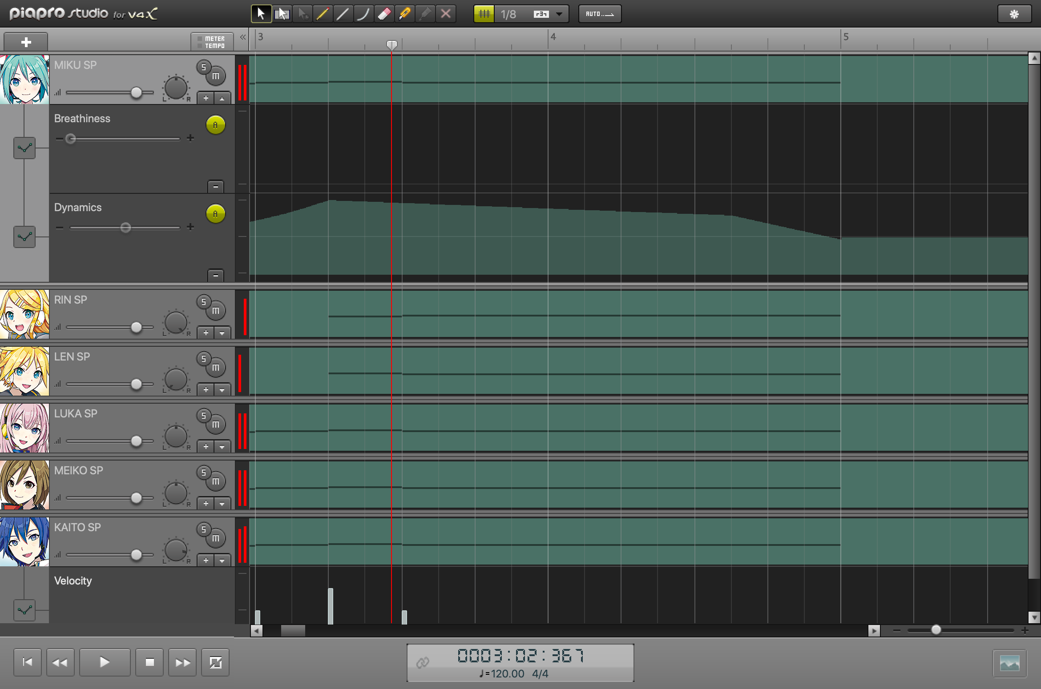This screenshot has width=1041, height=689.
Task: Mute the MEIKO SP track
Action: pyautogui.click(x=216, y=482)
